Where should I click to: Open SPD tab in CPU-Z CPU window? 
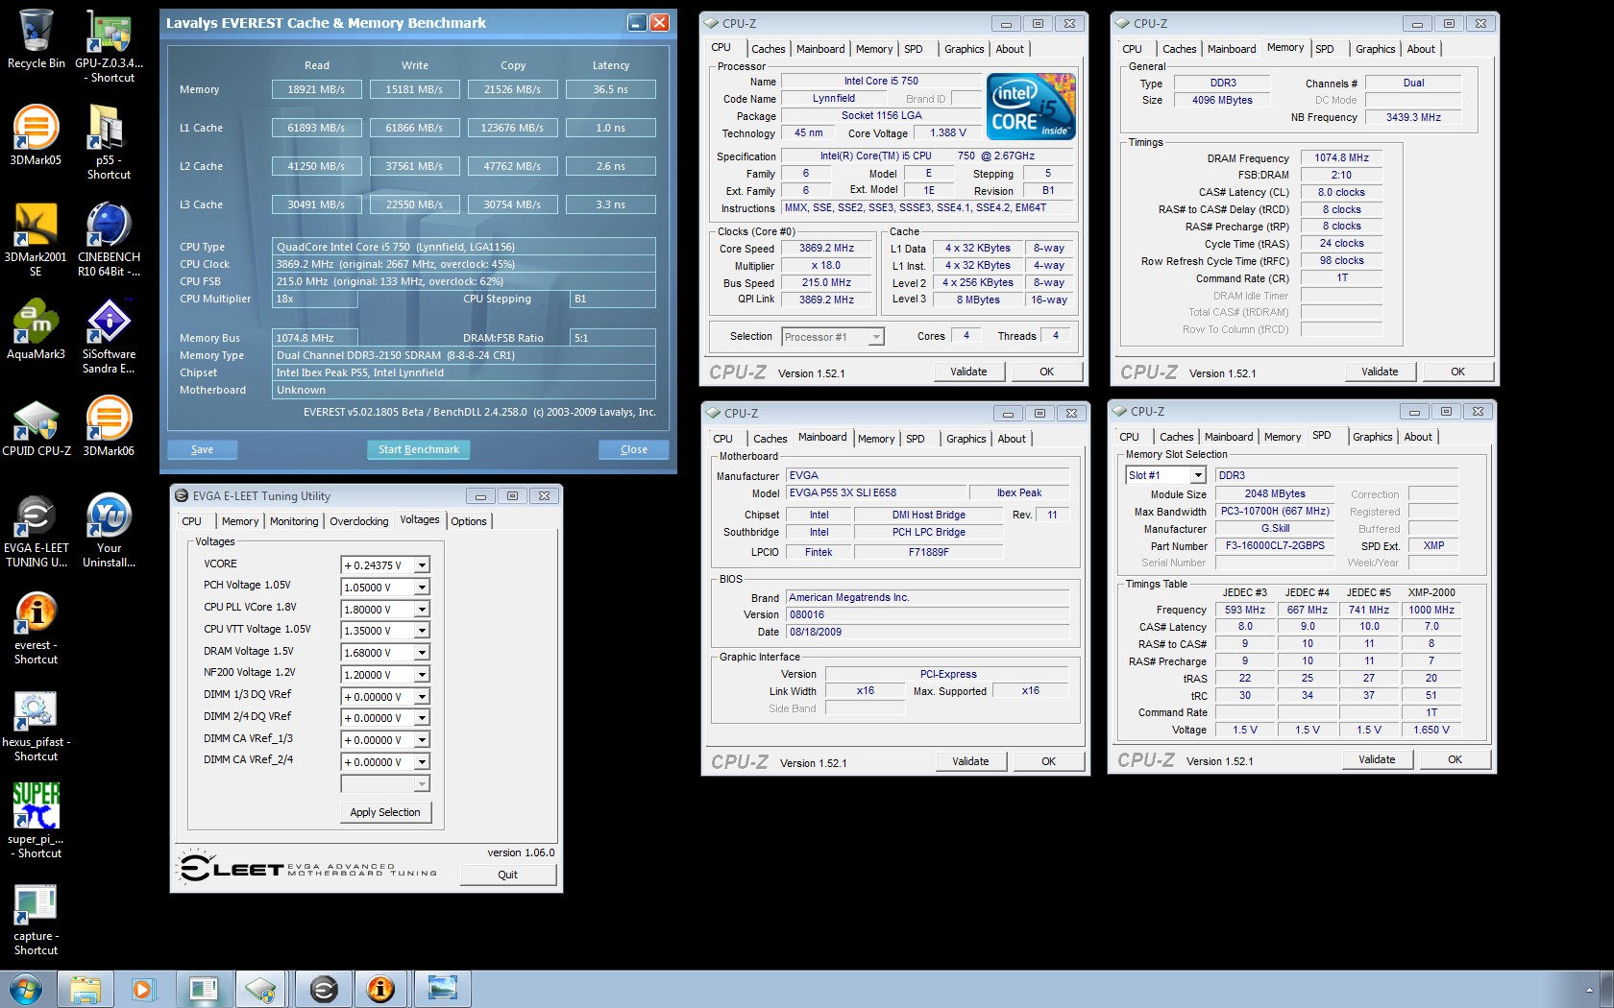913,49
